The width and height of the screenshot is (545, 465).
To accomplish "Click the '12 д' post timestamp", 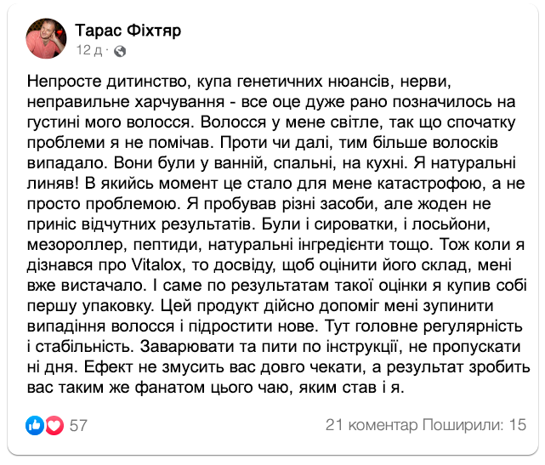I will 90,51.
